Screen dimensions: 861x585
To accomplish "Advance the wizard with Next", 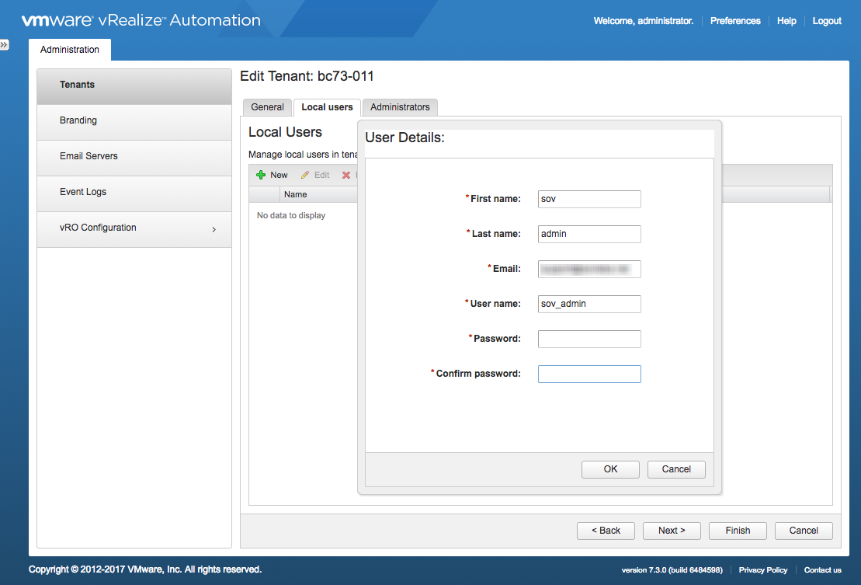I will (672, 531).
